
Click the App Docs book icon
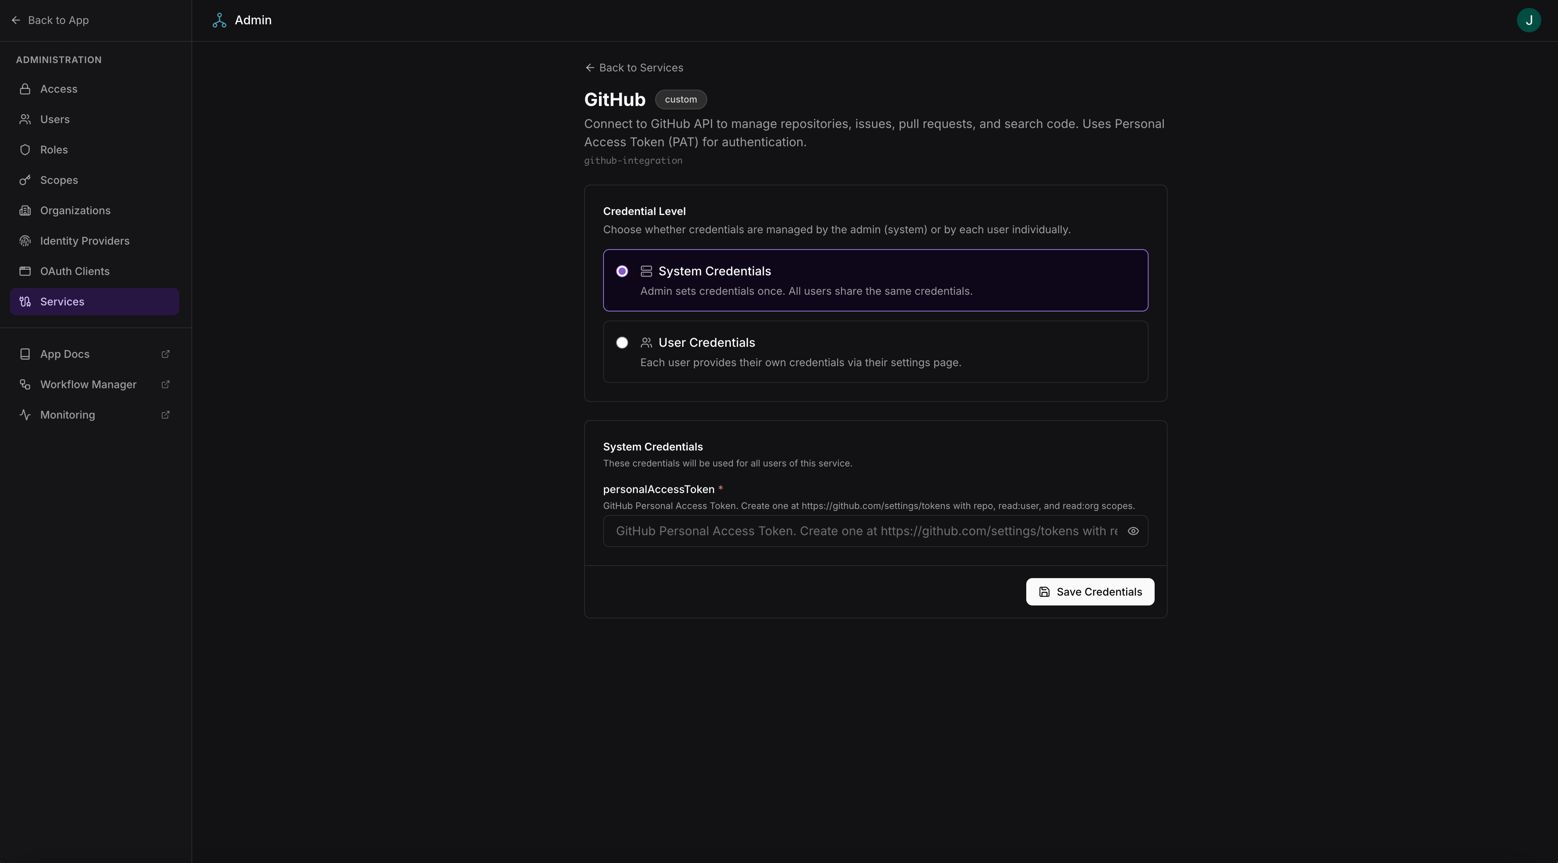coord(25,354)
